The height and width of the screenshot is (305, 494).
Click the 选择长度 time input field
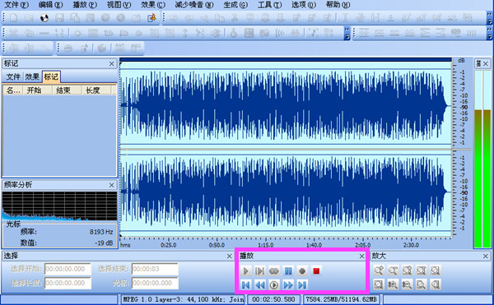click(x=68, y=283)
